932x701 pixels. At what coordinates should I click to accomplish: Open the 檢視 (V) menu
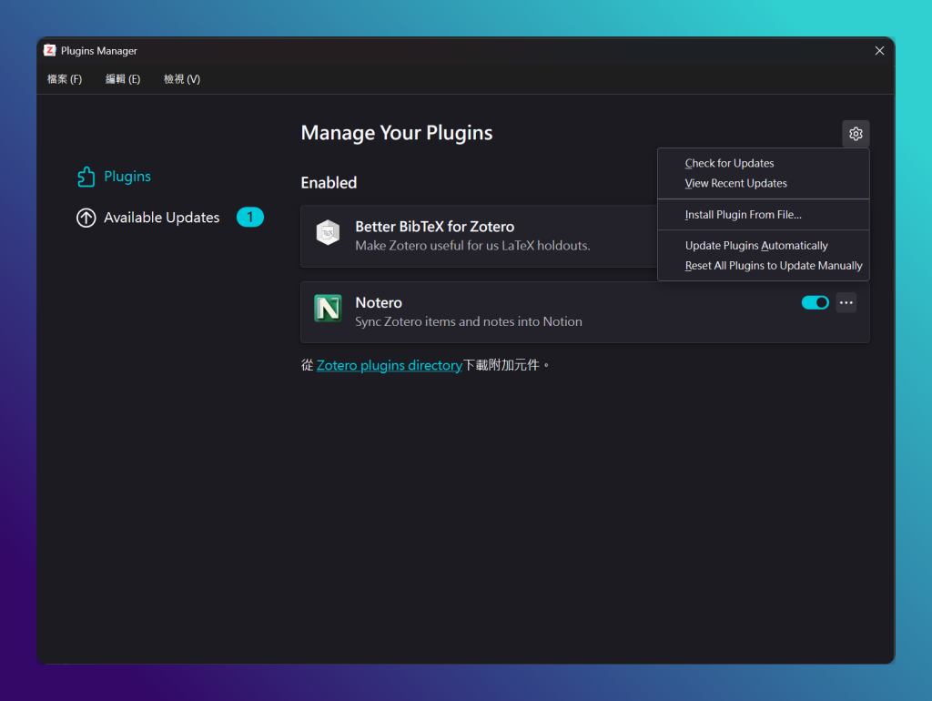(x=182, y=79)
